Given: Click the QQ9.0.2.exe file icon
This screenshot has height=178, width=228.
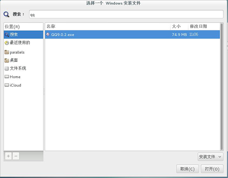Looking at the screenshot, I should coord(48,35).
